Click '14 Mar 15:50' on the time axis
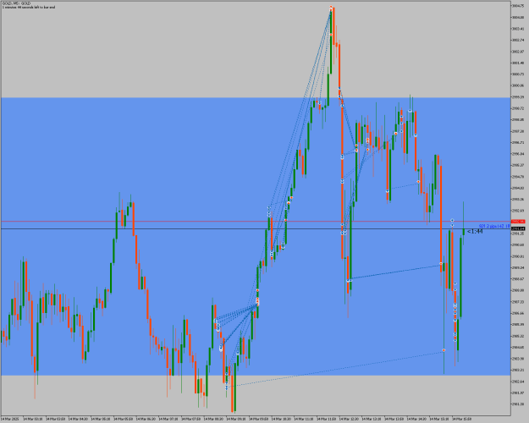Screen dimensions: 529x423 462,419
